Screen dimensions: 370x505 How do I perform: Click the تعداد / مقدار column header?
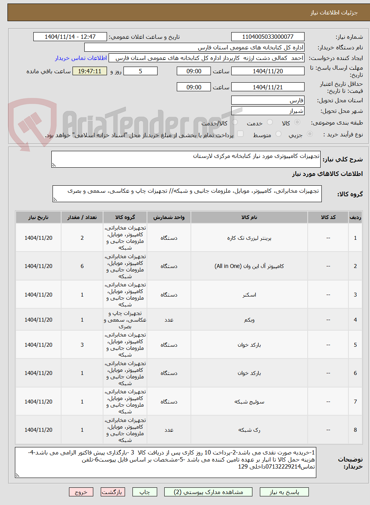(x=82, y=217)
